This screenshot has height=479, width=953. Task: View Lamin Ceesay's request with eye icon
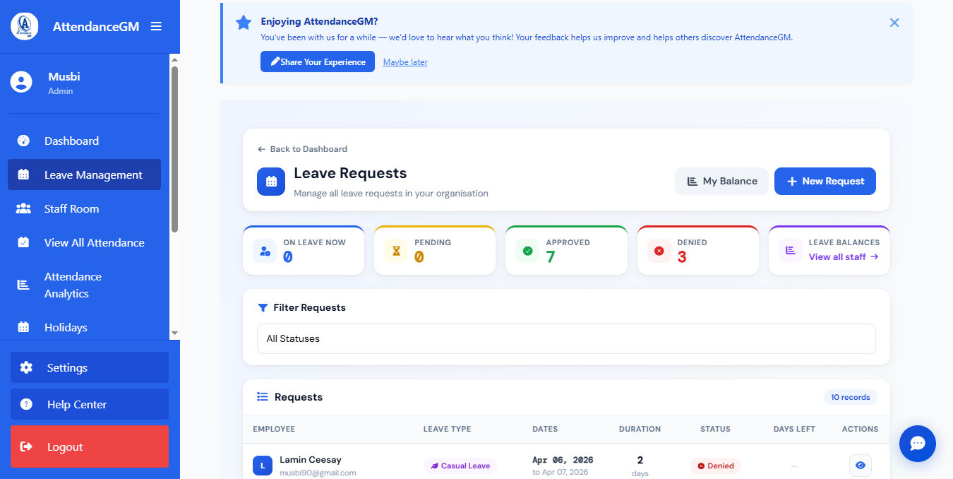click(860, 466)
